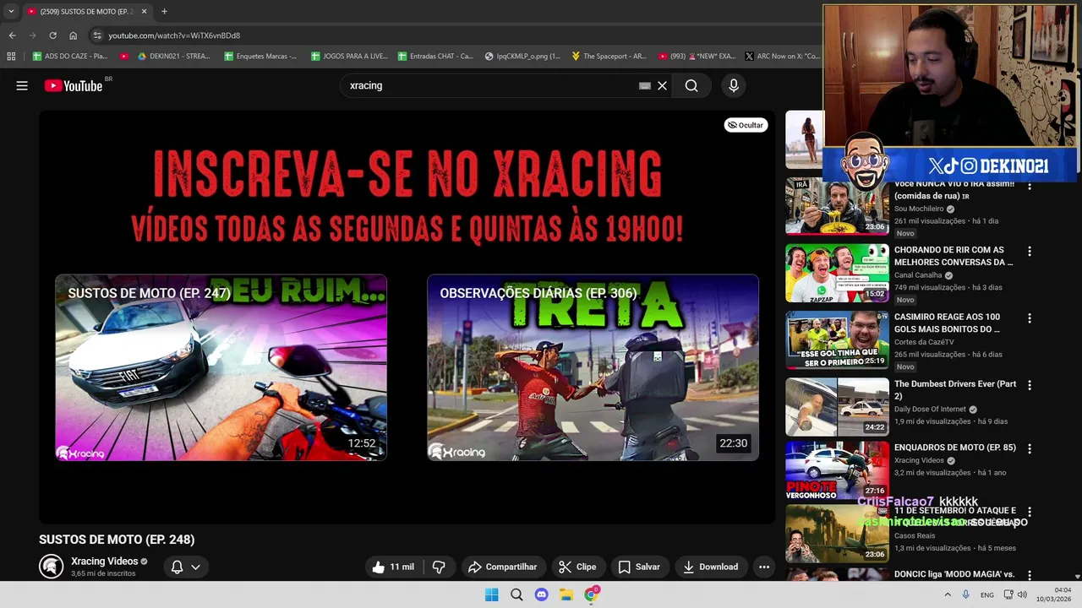Viewport: 1082px width, 608px height.
Task: Click the YouTube URL address bar
Action: [456, 35]
